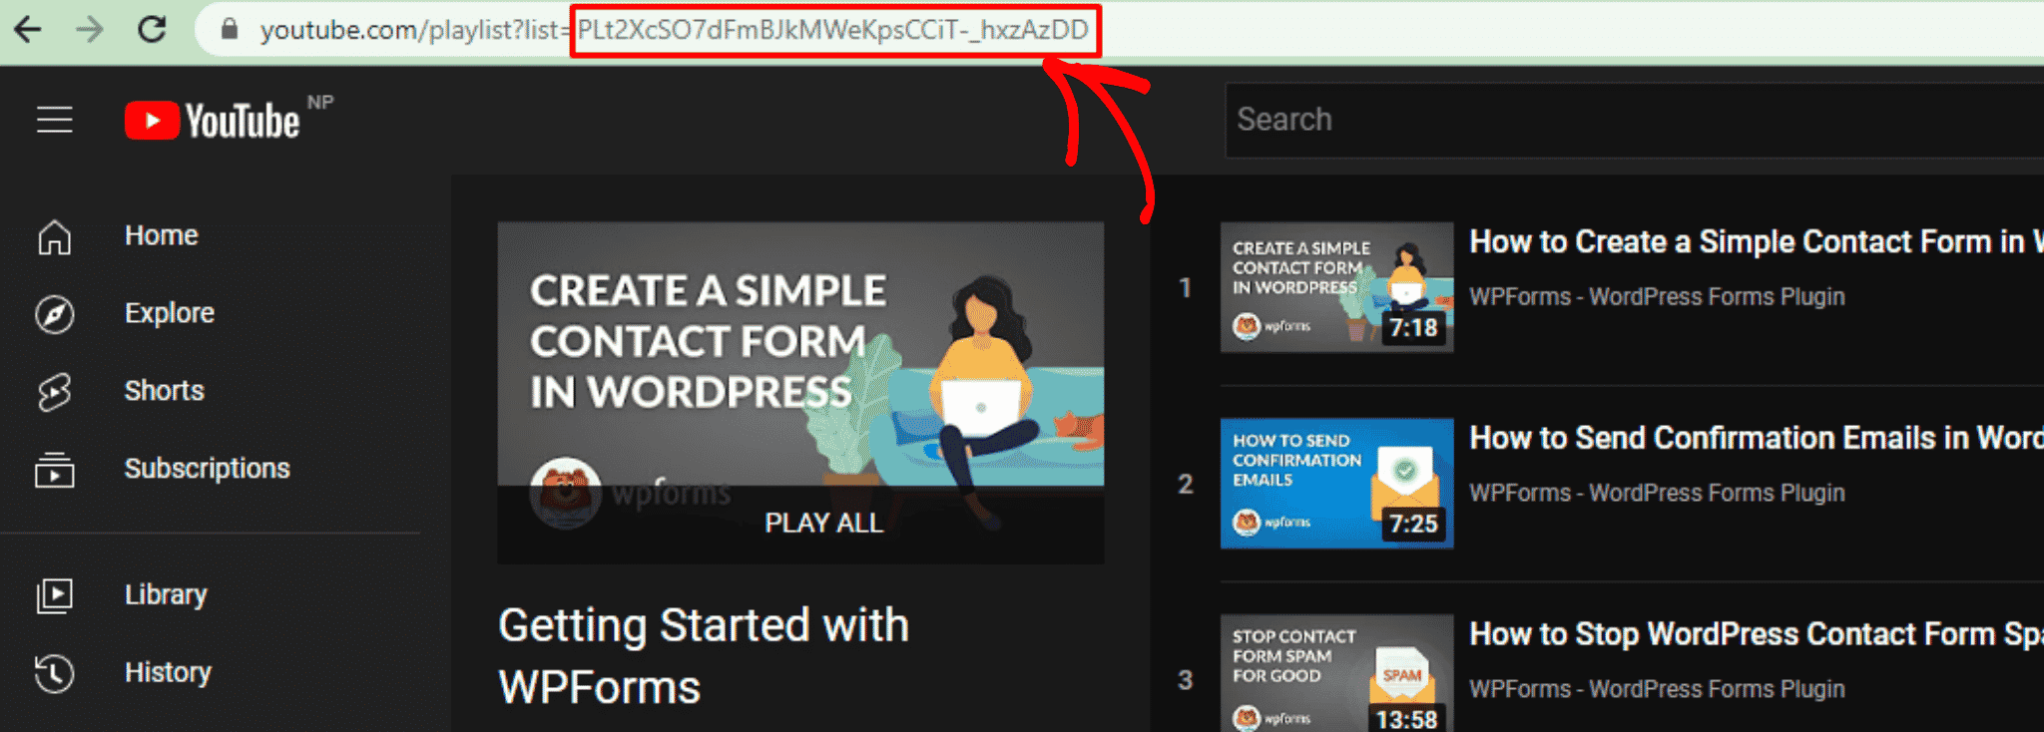
Task: Open Home from the sidebar
Action: click(x=161, y=235)
